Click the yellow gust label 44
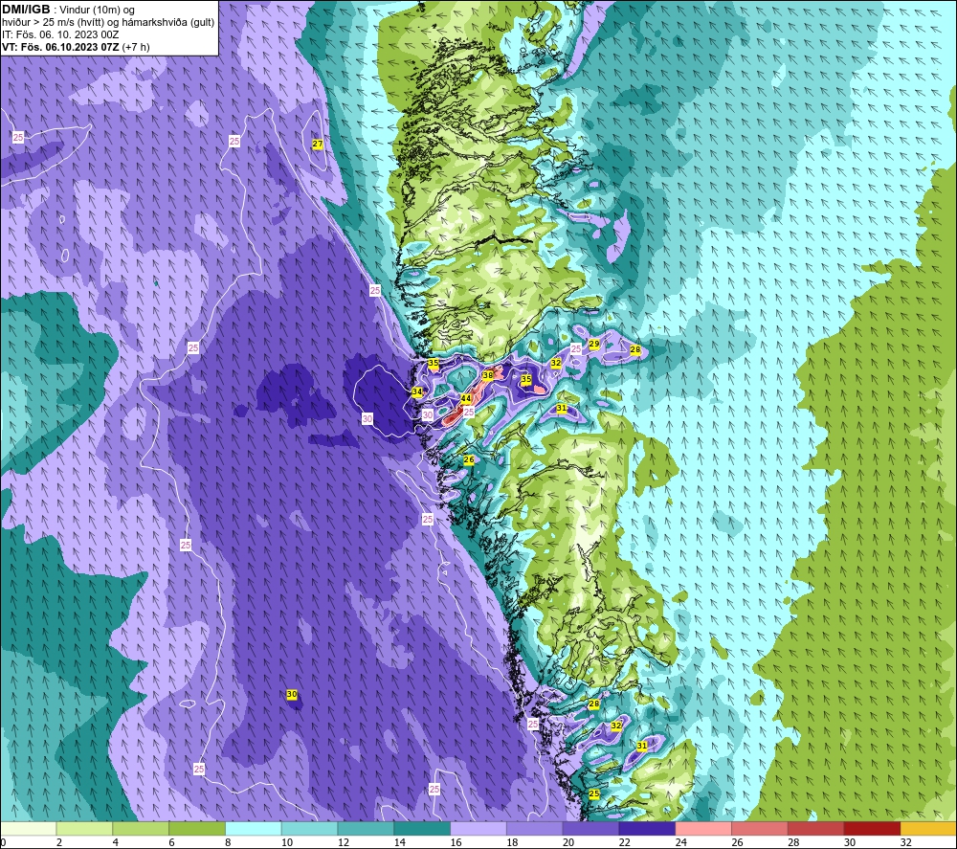Viewport: 957px width, 849px height. 466,398
